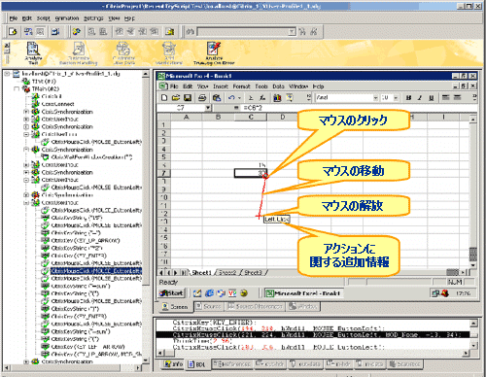Open the cell Name Box dropdown arrow
The width and height of the screenshot is (486, 377).
208,108
